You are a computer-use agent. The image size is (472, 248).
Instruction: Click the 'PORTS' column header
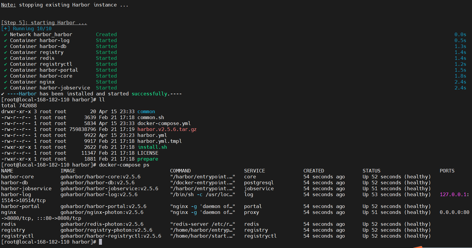(x=447, y=171)
